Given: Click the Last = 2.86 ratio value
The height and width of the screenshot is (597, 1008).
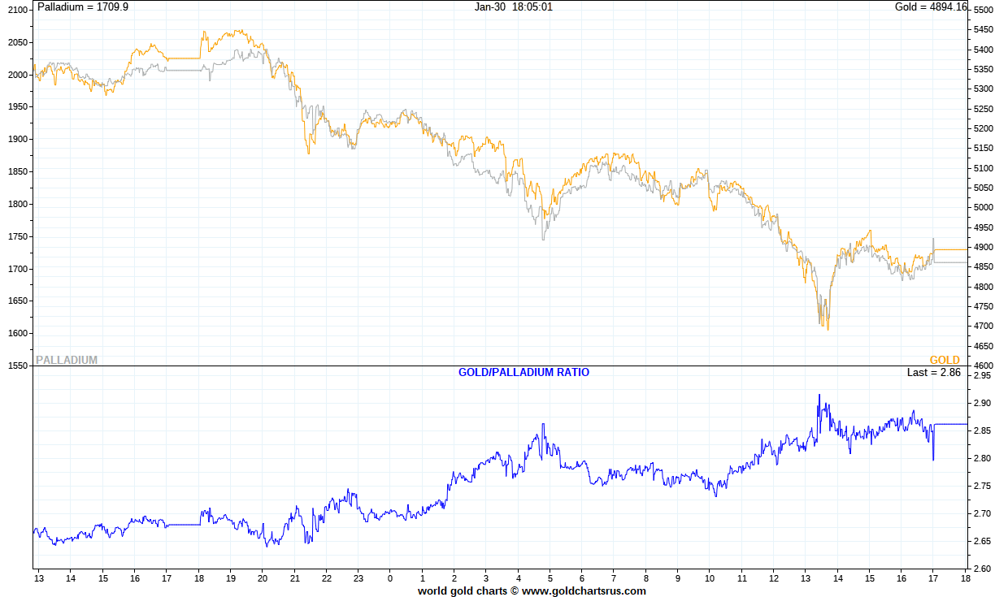Looking at the screenshot, I should [934, 372].
